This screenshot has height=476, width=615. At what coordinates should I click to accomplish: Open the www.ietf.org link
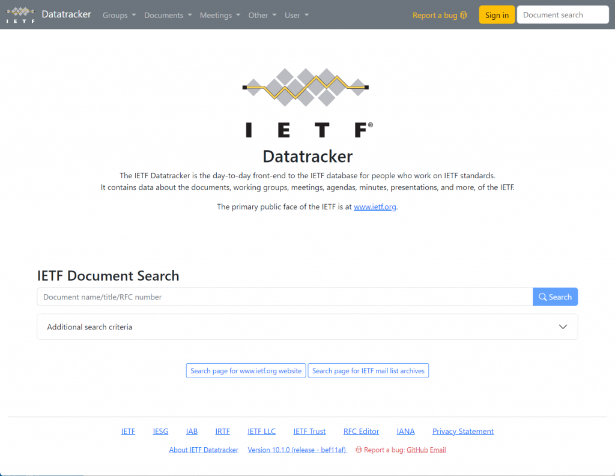click(375, 206)
